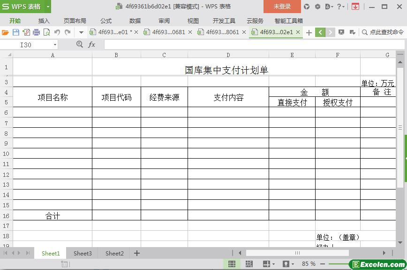
Task: Select the 合计 cell in column A
Action: 53,216
